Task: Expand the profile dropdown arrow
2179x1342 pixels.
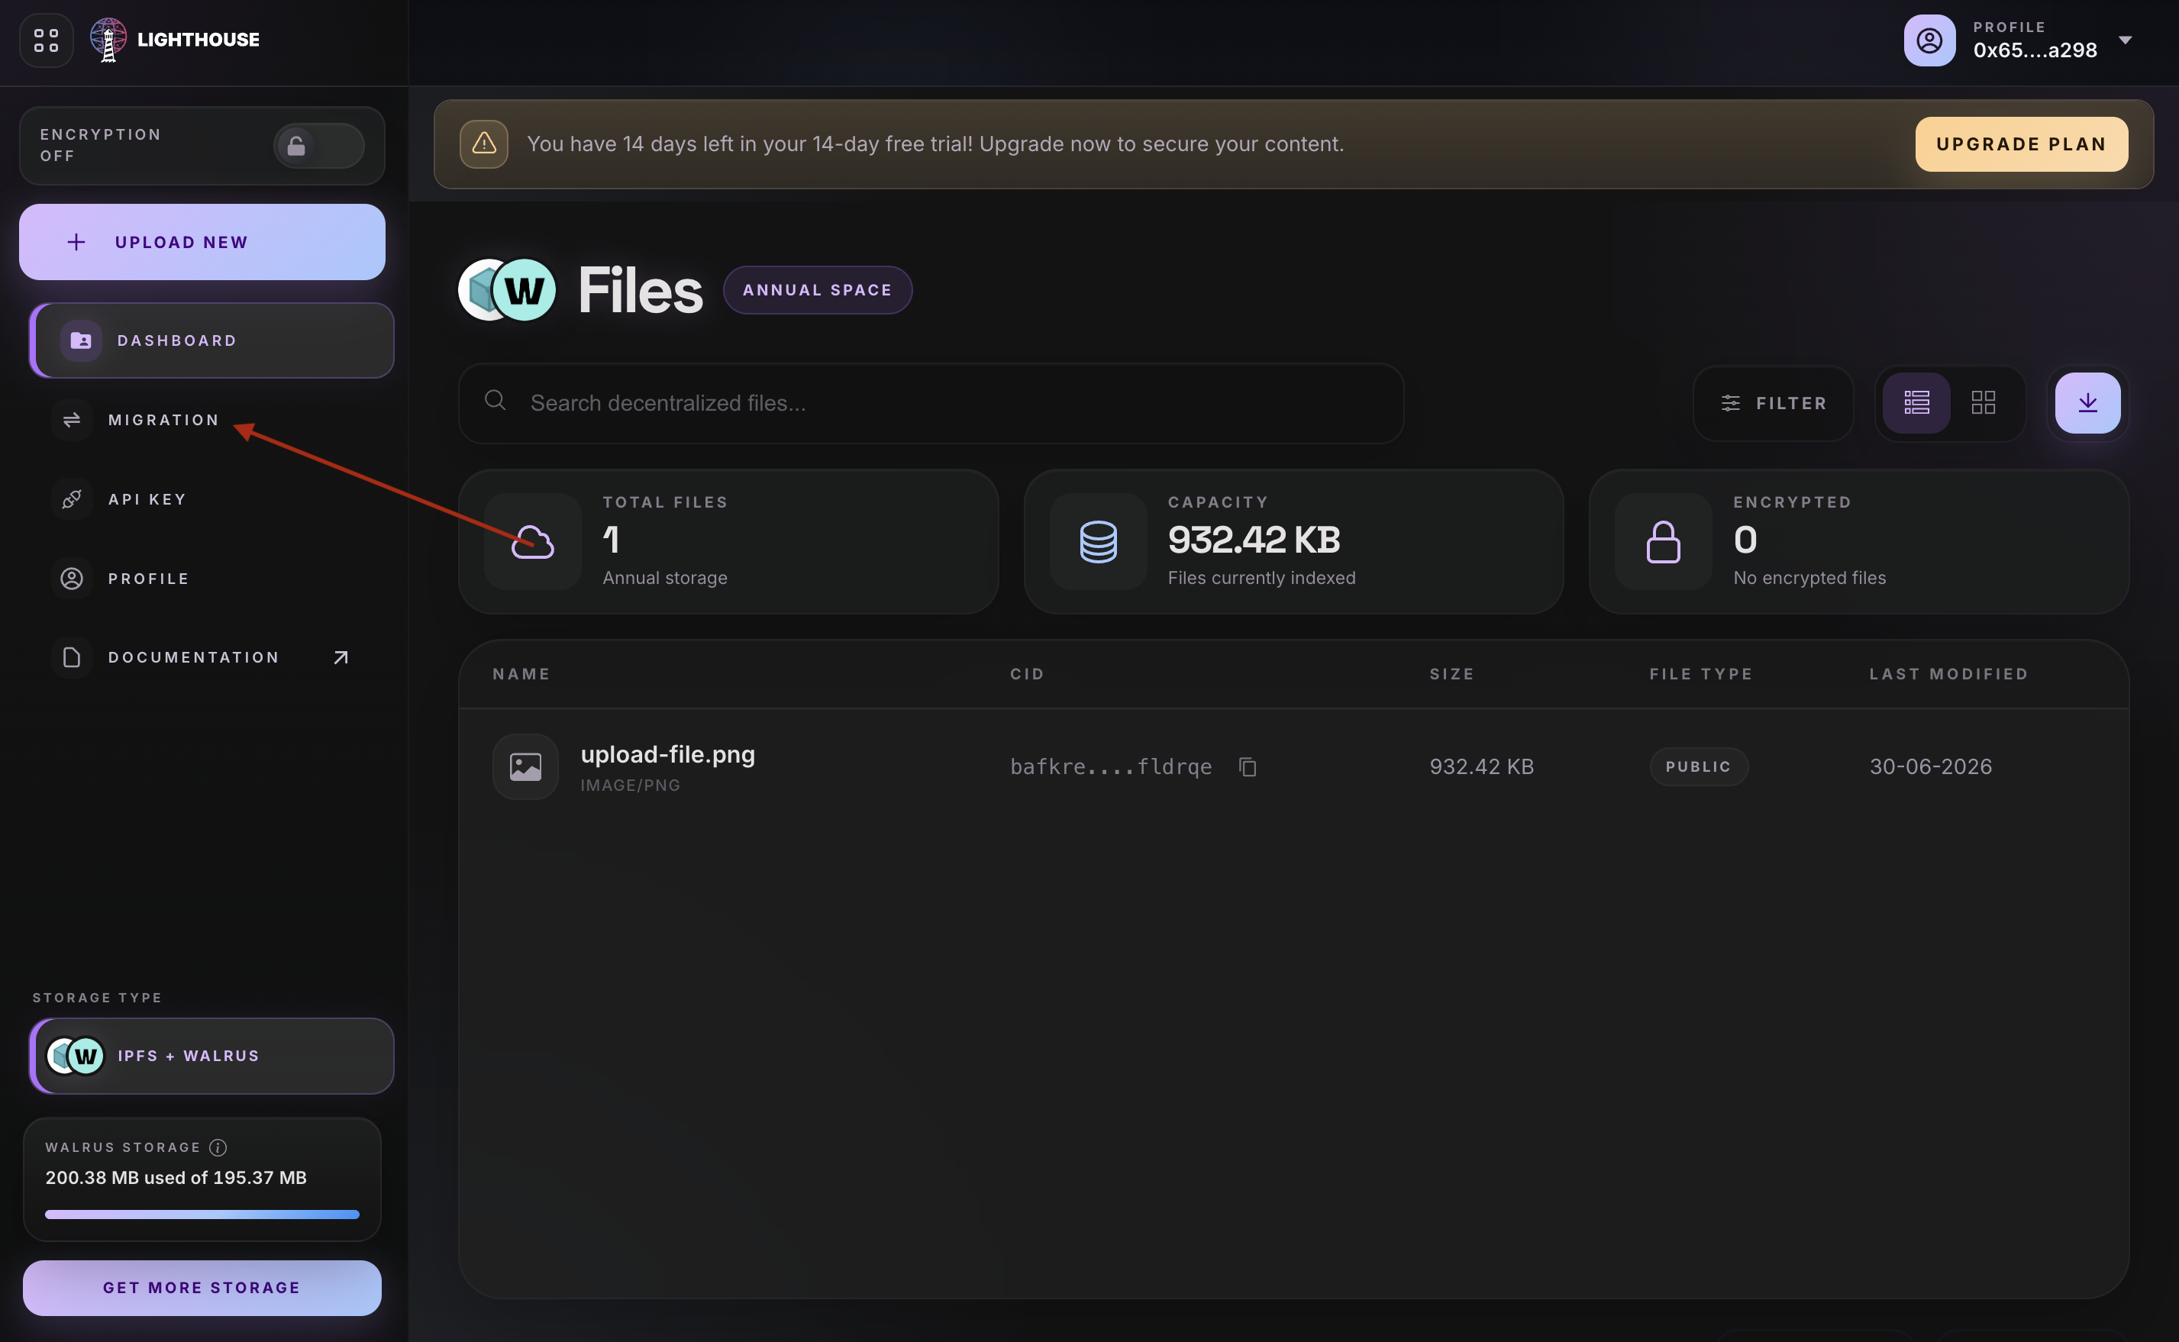Action: (2125, 40)
